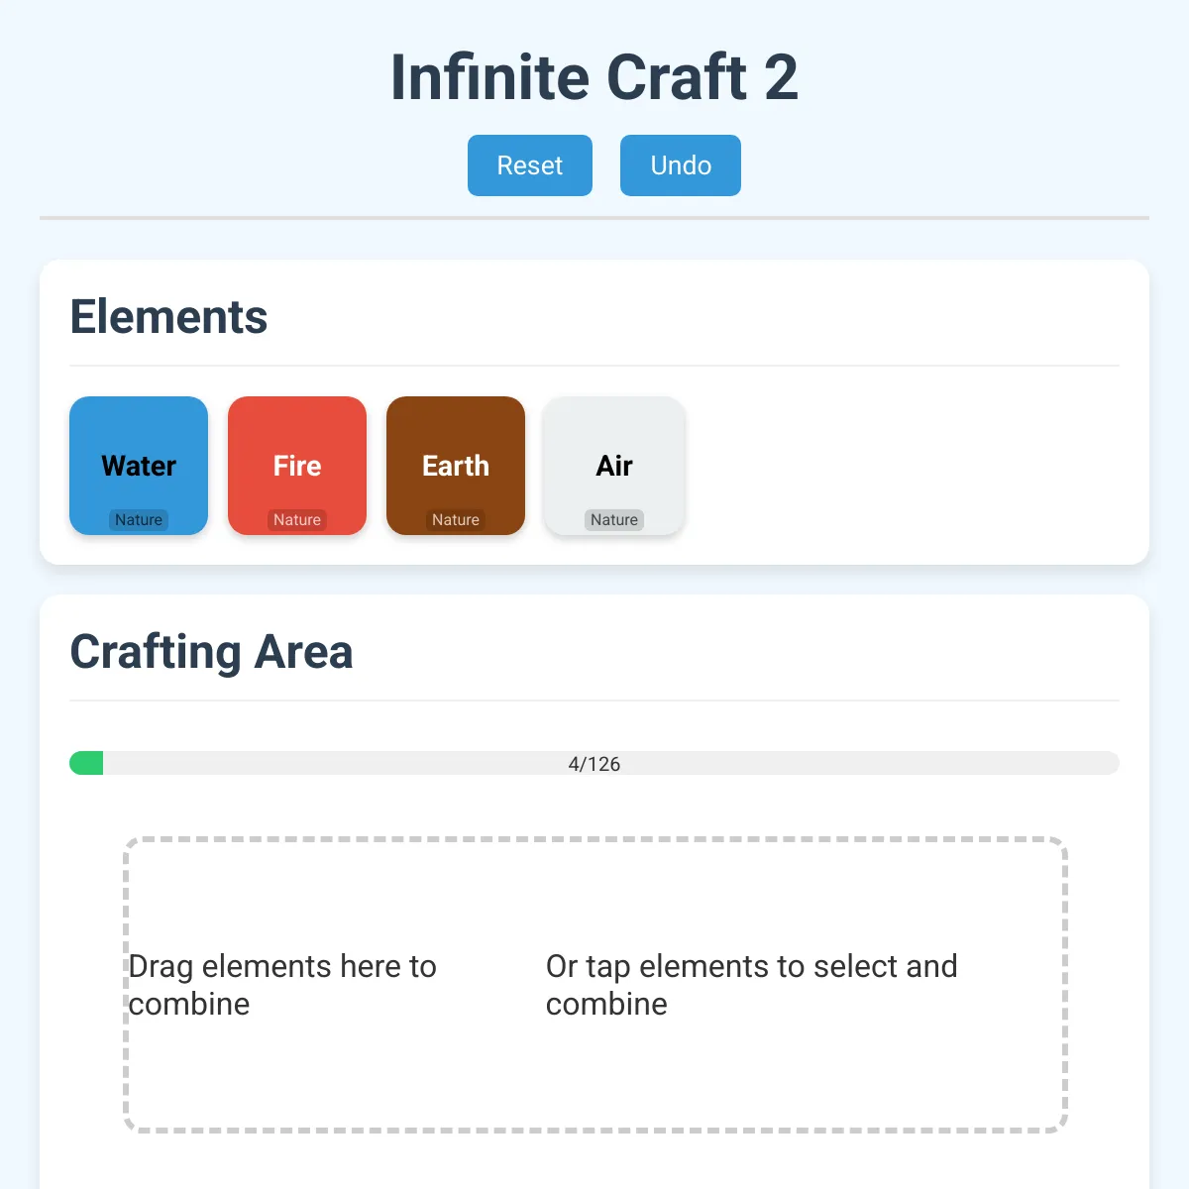Image resolution: width=1189 pixels, height=1189 pixels.
Task: Click the 4/126 progress counter
Action: 594,764
